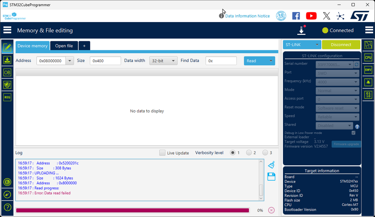Click the top icon in the right sidebar
Viewport: 375px width, 217px height.
[x=368, y=45]
